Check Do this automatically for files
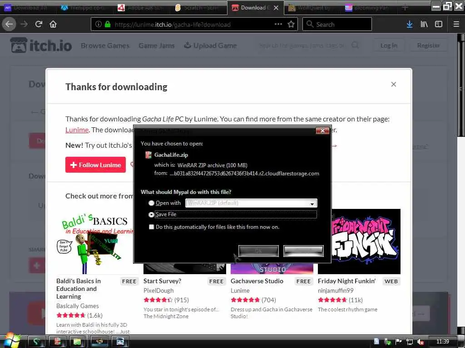This screenshot has width=465, height=348. coord(151,227)
